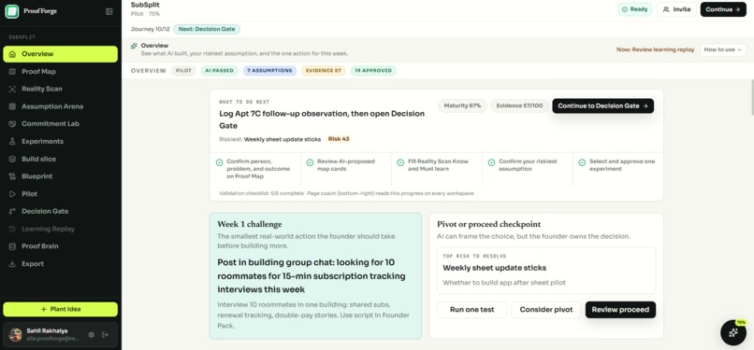This screenshot has height=350, width=754.
Task: Click the Learning Replay icon
Action: (12, 229)
